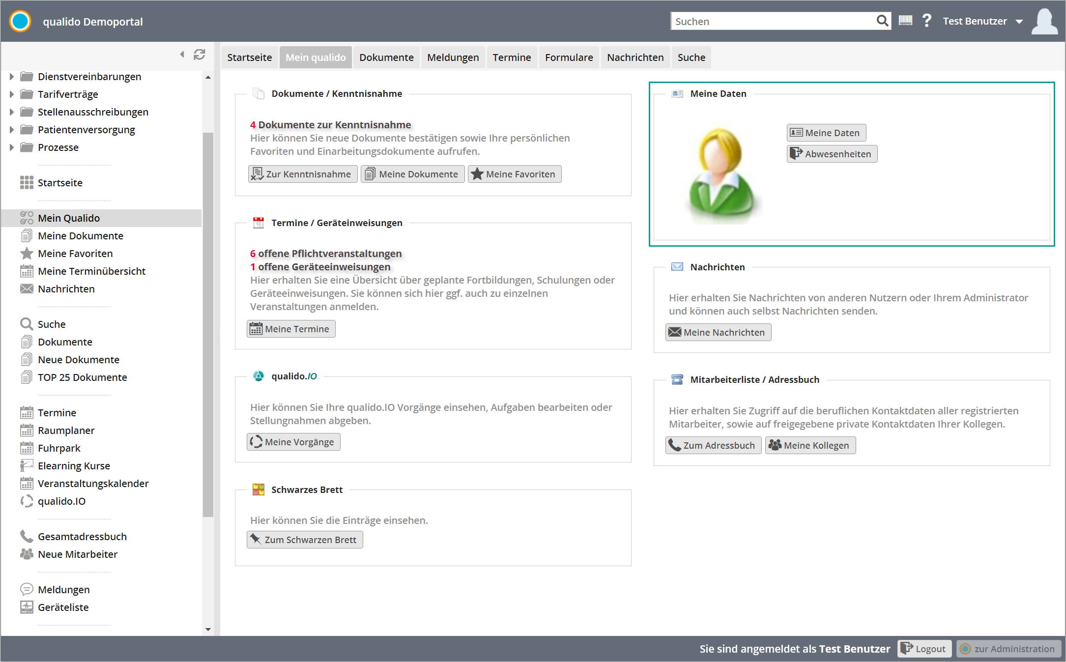Open Zum Adressbuch button
Image resolution: width=1066 pixels, height=662 pixels.
pyautogui.click(x=713, y=445)
